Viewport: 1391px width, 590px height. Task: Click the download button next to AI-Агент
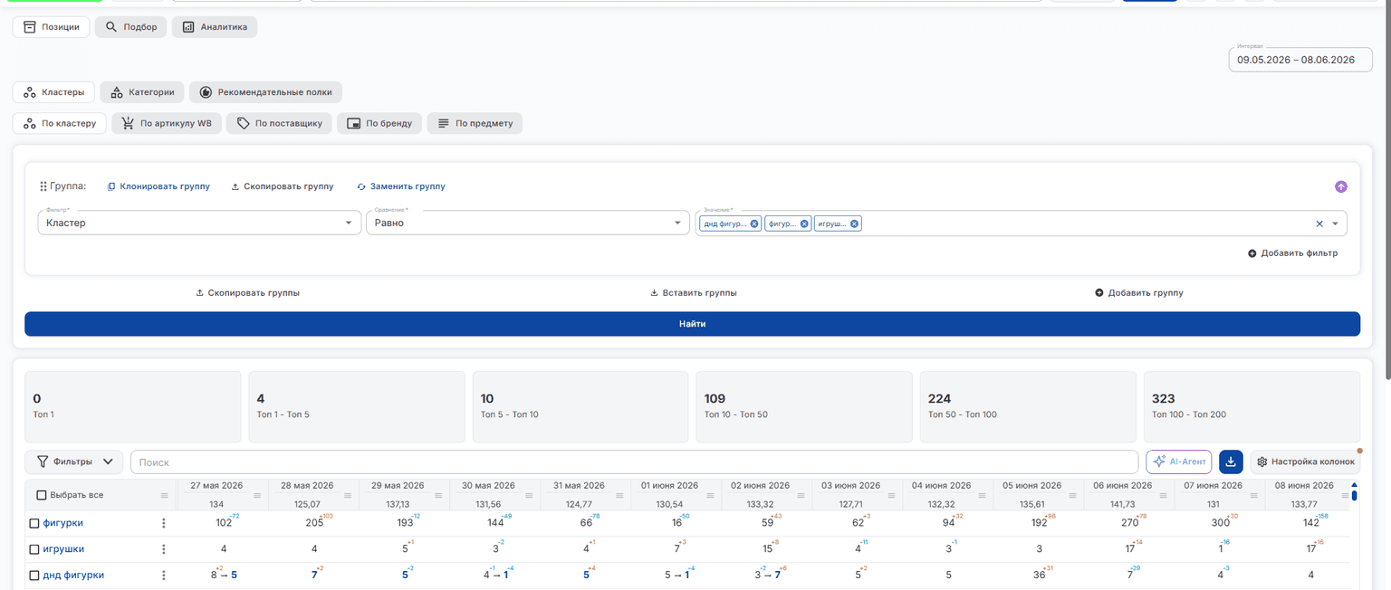[1231, 462]
